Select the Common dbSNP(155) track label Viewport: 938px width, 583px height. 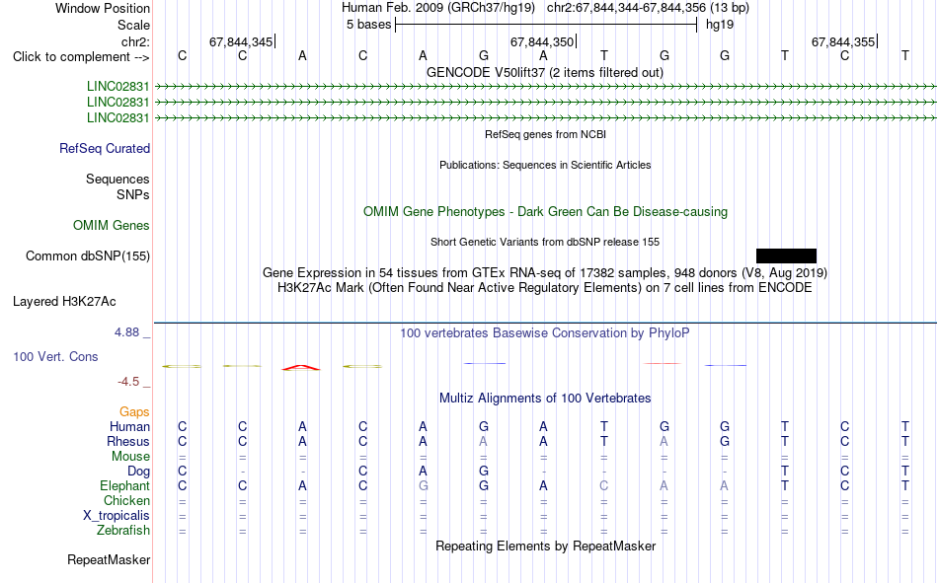87,255
